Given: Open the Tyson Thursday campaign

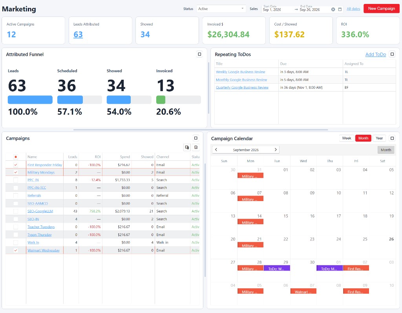Looking at the screenshot, I should (40, 235).
